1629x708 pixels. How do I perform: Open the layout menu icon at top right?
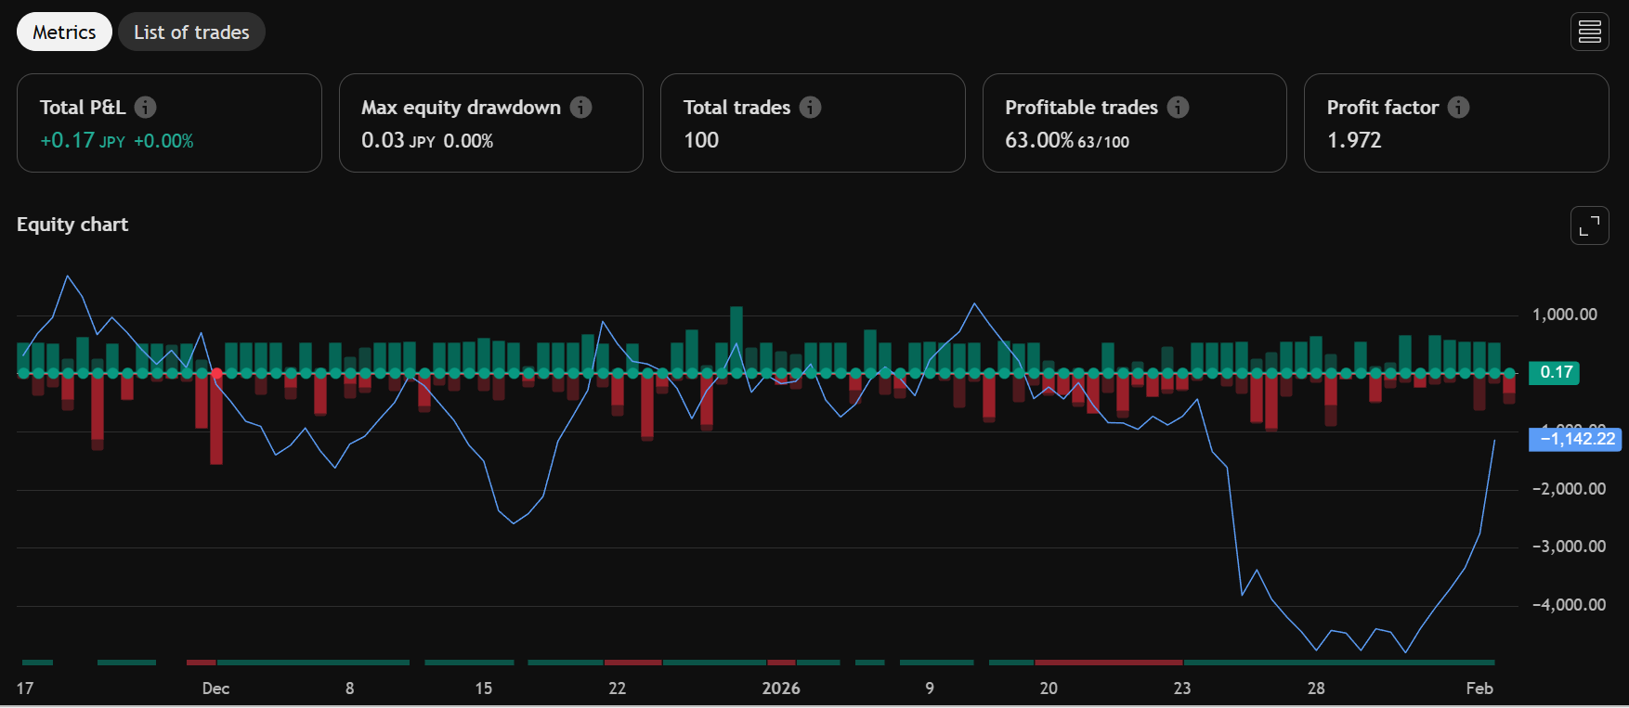tap(1589, 32)
